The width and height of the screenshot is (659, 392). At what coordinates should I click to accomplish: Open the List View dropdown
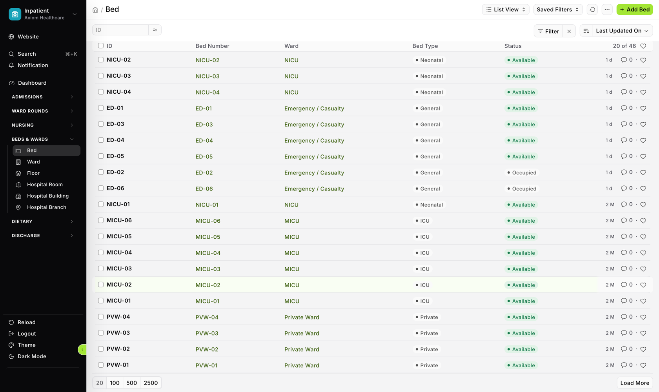coord(505,9)
